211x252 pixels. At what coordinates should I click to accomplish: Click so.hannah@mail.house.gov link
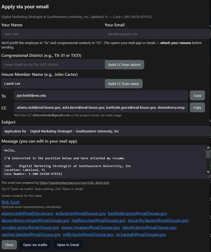[141, 235]
